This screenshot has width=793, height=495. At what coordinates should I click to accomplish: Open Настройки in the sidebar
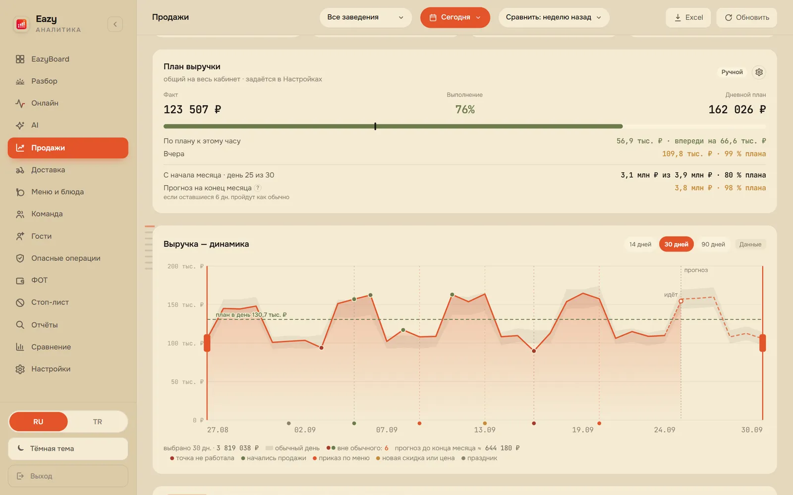pos(68,369)
